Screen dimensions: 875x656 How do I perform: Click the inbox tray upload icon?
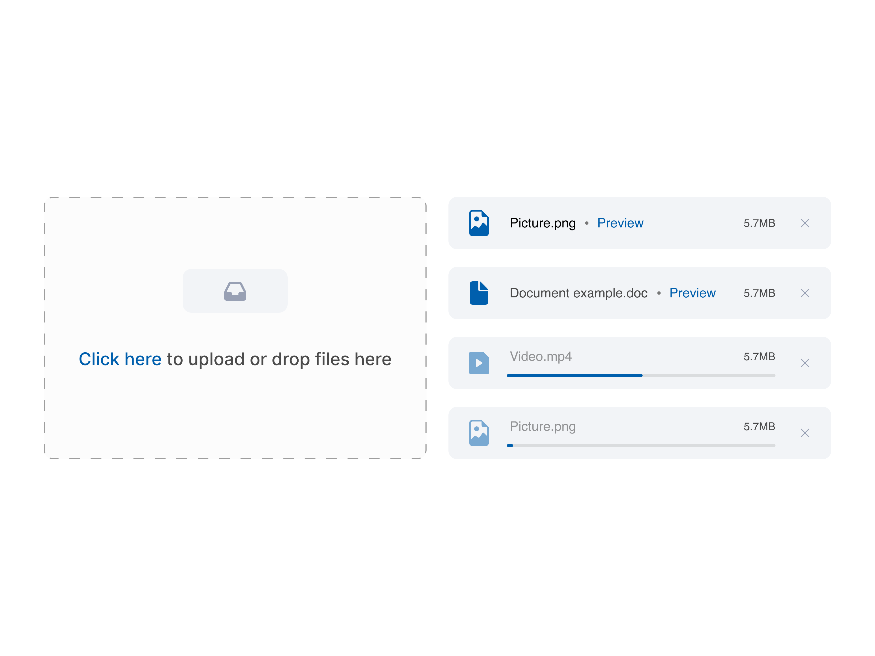coord(235,291)
